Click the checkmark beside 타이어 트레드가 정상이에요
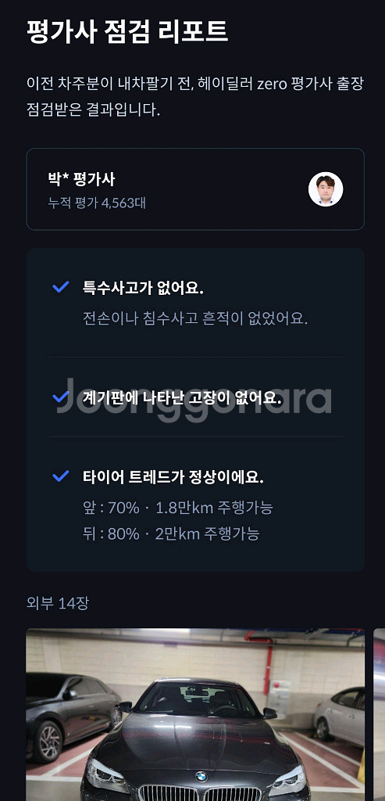385x801 pixels. tap(61, 476)
